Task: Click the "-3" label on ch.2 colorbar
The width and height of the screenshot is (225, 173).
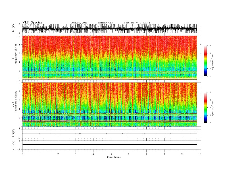Action: tap(210, 92)
